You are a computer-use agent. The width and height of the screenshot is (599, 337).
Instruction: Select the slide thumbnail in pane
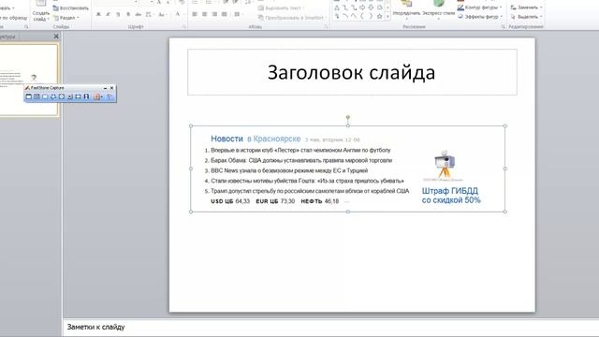(29, 80)
